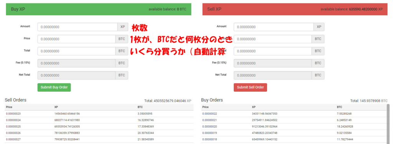Click the Buy Orders XP column header

pyautogui.click(x=253, y=107)
